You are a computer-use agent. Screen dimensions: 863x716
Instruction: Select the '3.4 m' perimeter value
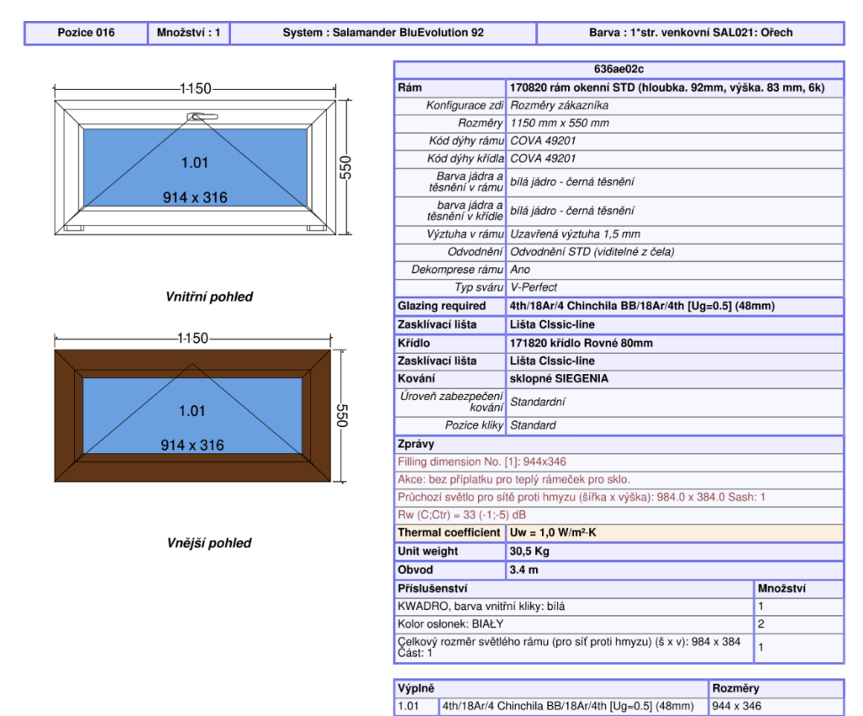tap(523, 569)
